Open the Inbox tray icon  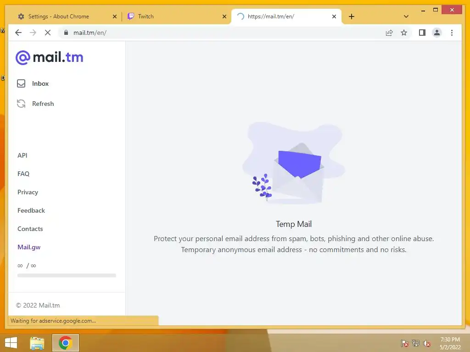pos(21,83)
